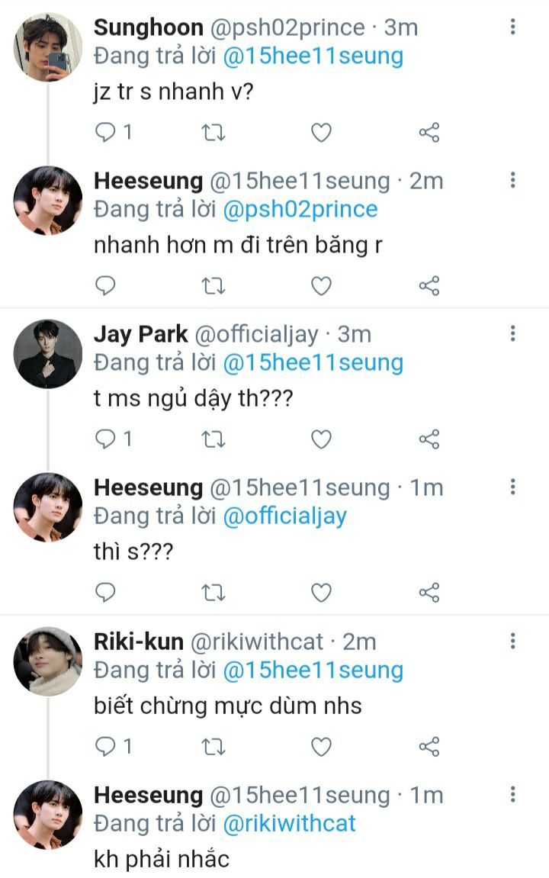Share Heeseung's 'thì s???' tweet

point(429,593)
